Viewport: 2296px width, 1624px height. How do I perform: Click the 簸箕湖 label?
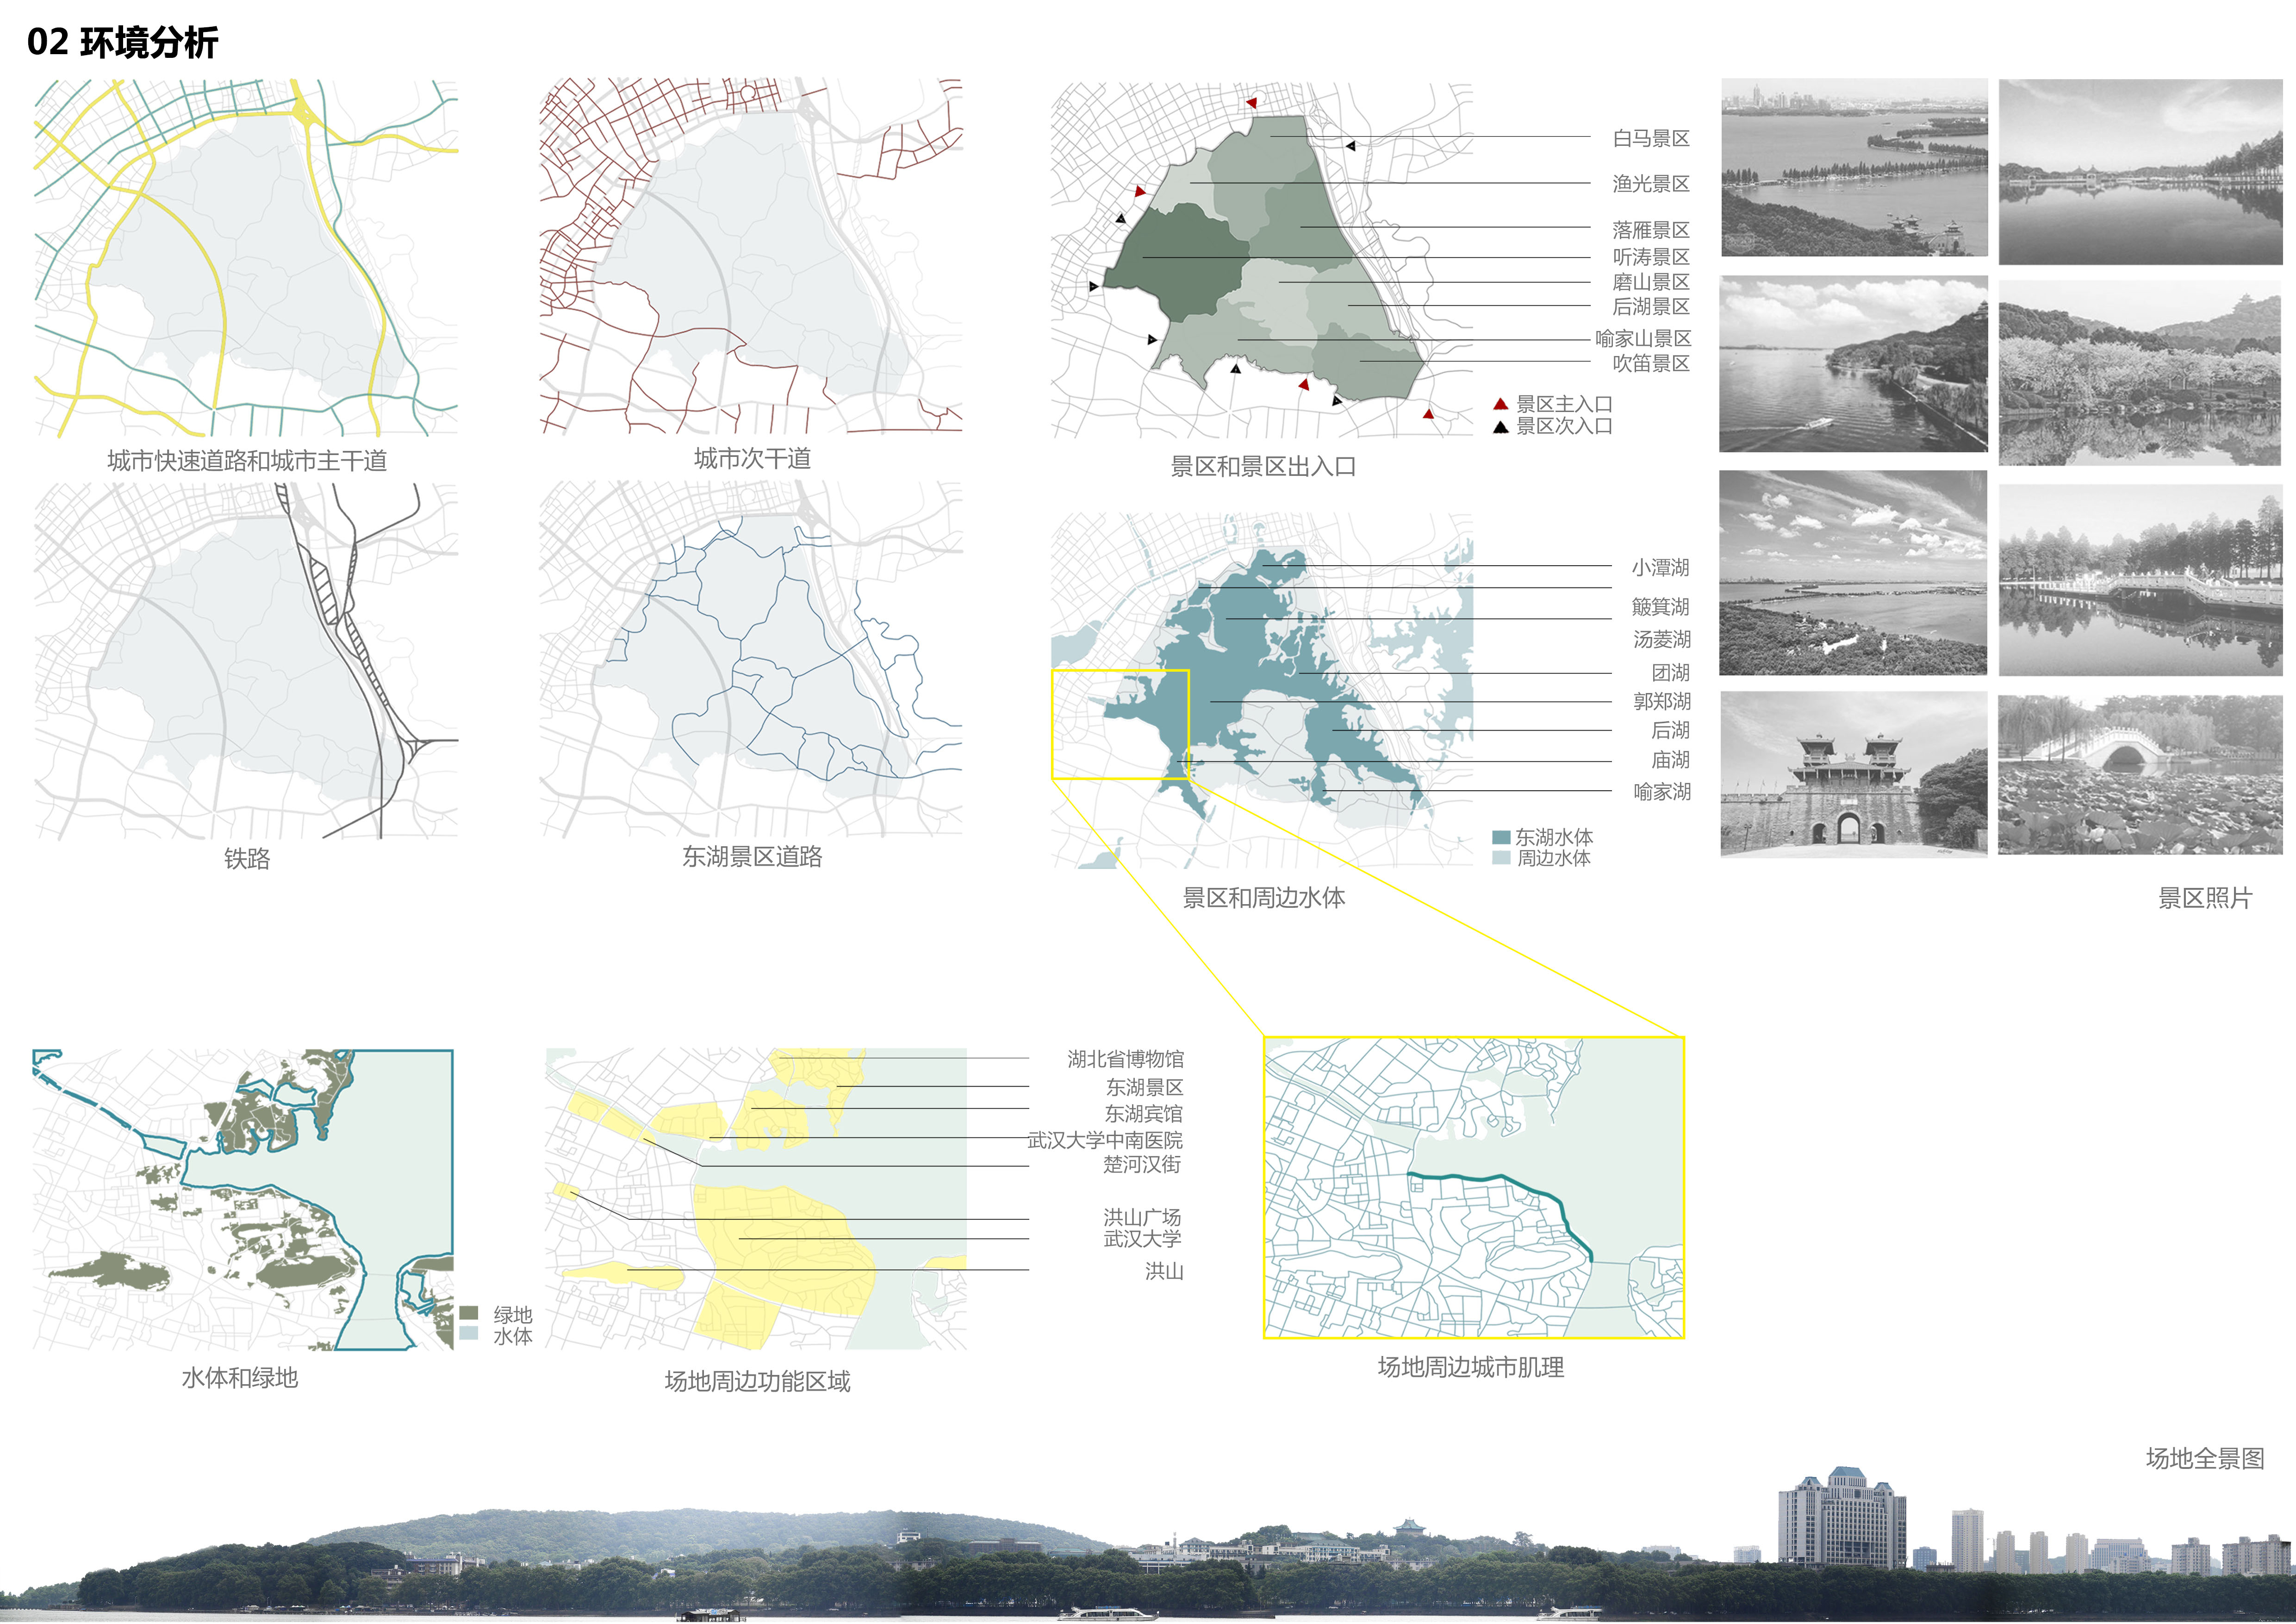1661,606
